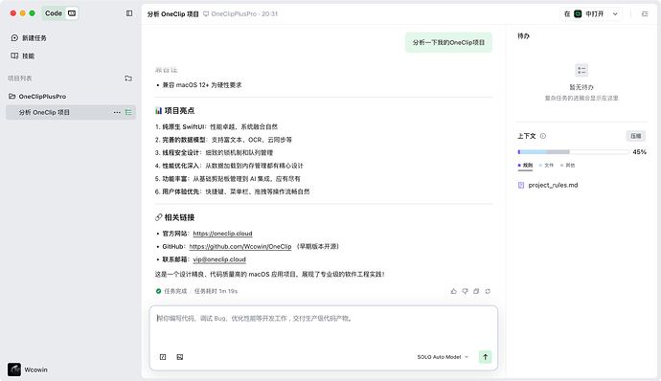661x381 pixels.
Task: Click the 任务耗时 1m 19s text
Action: tap(216, 291)
